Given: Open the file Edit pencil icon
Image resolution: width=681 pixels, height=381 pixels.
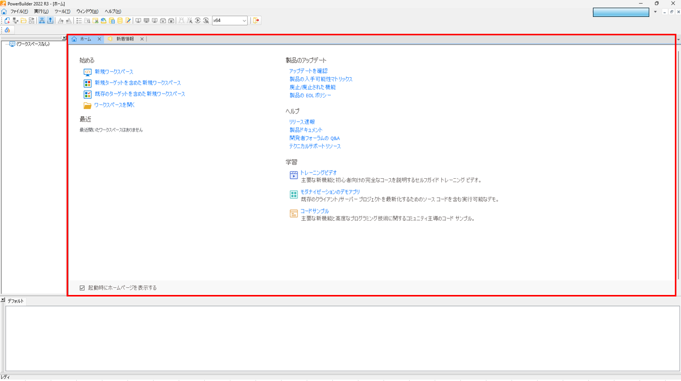Looking at the screenshot, I should point(128,20).
